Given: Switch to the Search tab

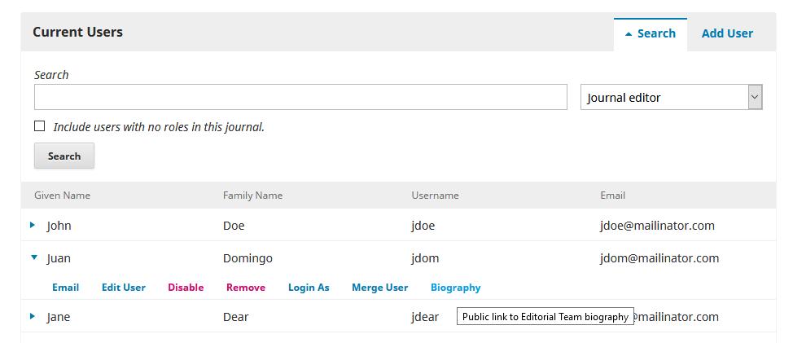Looking at the screenshot, I should 650,33.
